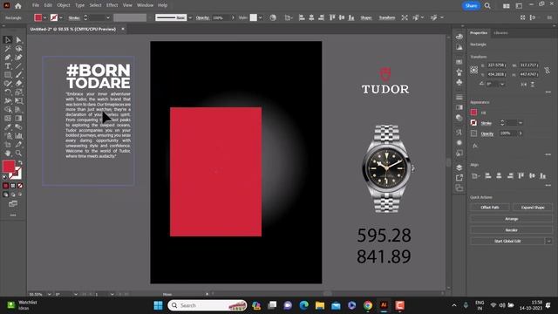Viewport: 558px width, 314px height.
Task: Expand the stroke weight dropdown
Action: click(108, 17)
